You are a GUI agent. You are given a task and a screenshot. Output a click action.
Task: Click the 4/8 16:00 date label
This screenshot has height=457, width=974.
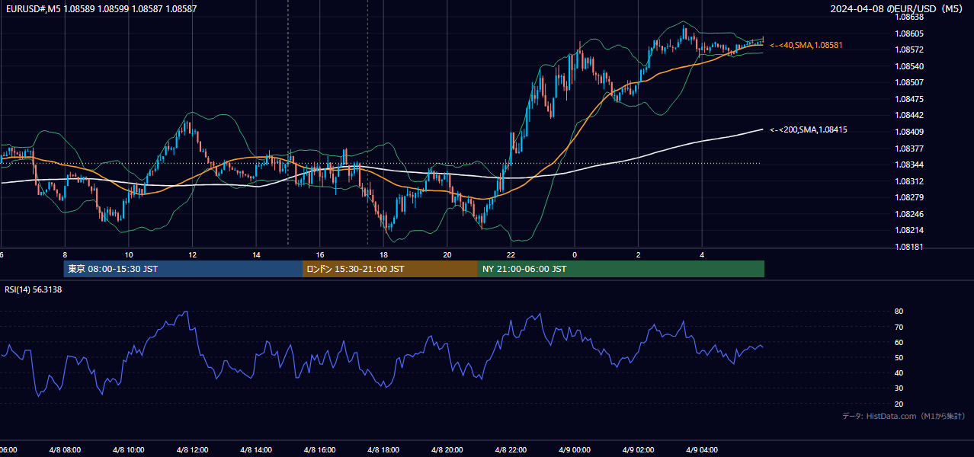click(x=320, y=450)
